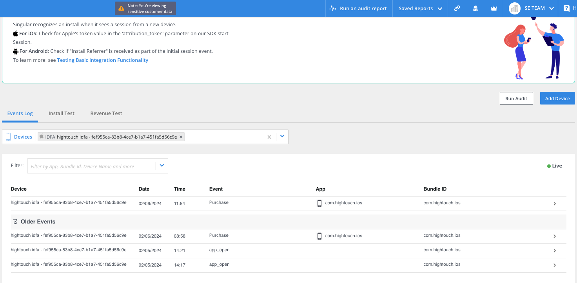Click the phone icon in 08:58 Purchase row
The height and width of the screenshot is (283, 577).
coord(319,236)
